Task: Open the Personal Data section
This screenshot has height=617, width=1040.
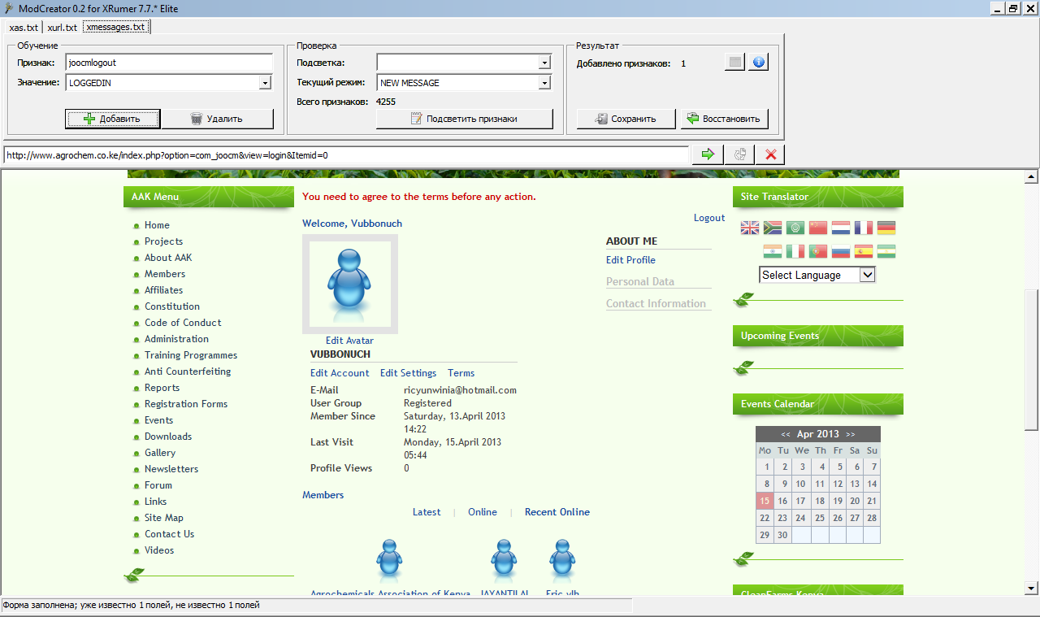Action: tap(640, 282)
